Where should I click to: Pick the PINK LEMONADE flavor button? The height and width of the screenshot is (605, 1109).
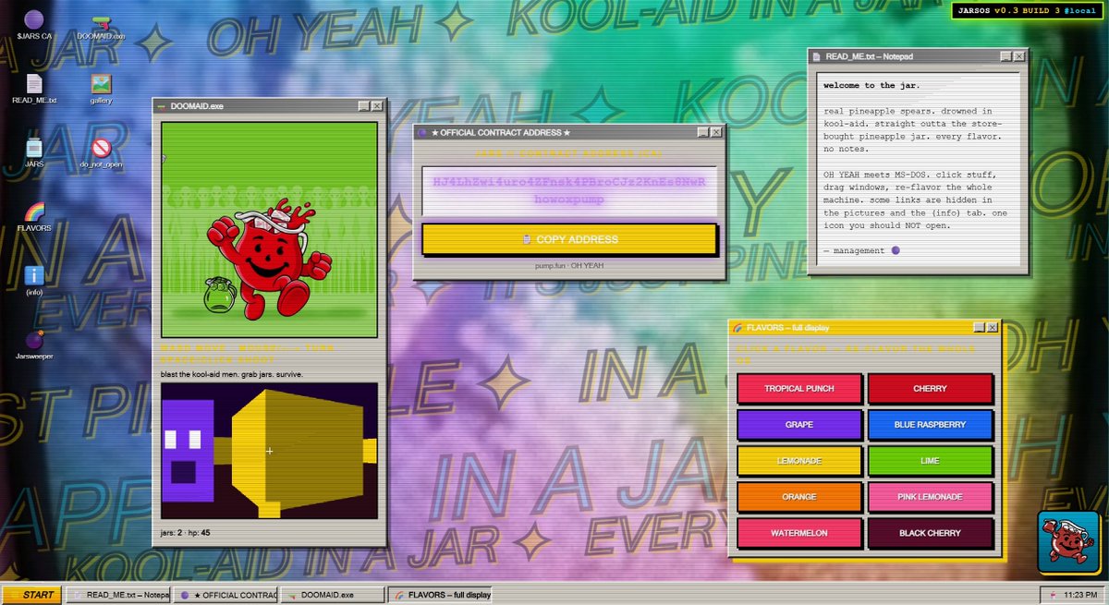pos(930,497)
